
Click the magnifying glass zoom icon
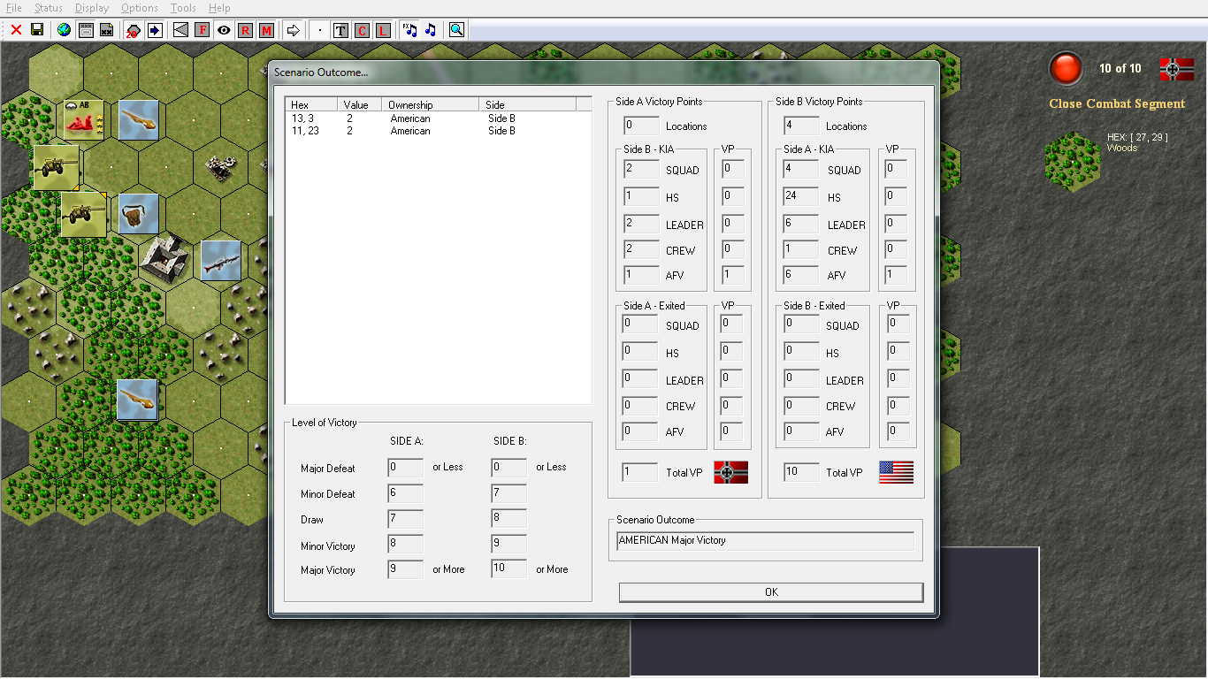pos(456,30)
